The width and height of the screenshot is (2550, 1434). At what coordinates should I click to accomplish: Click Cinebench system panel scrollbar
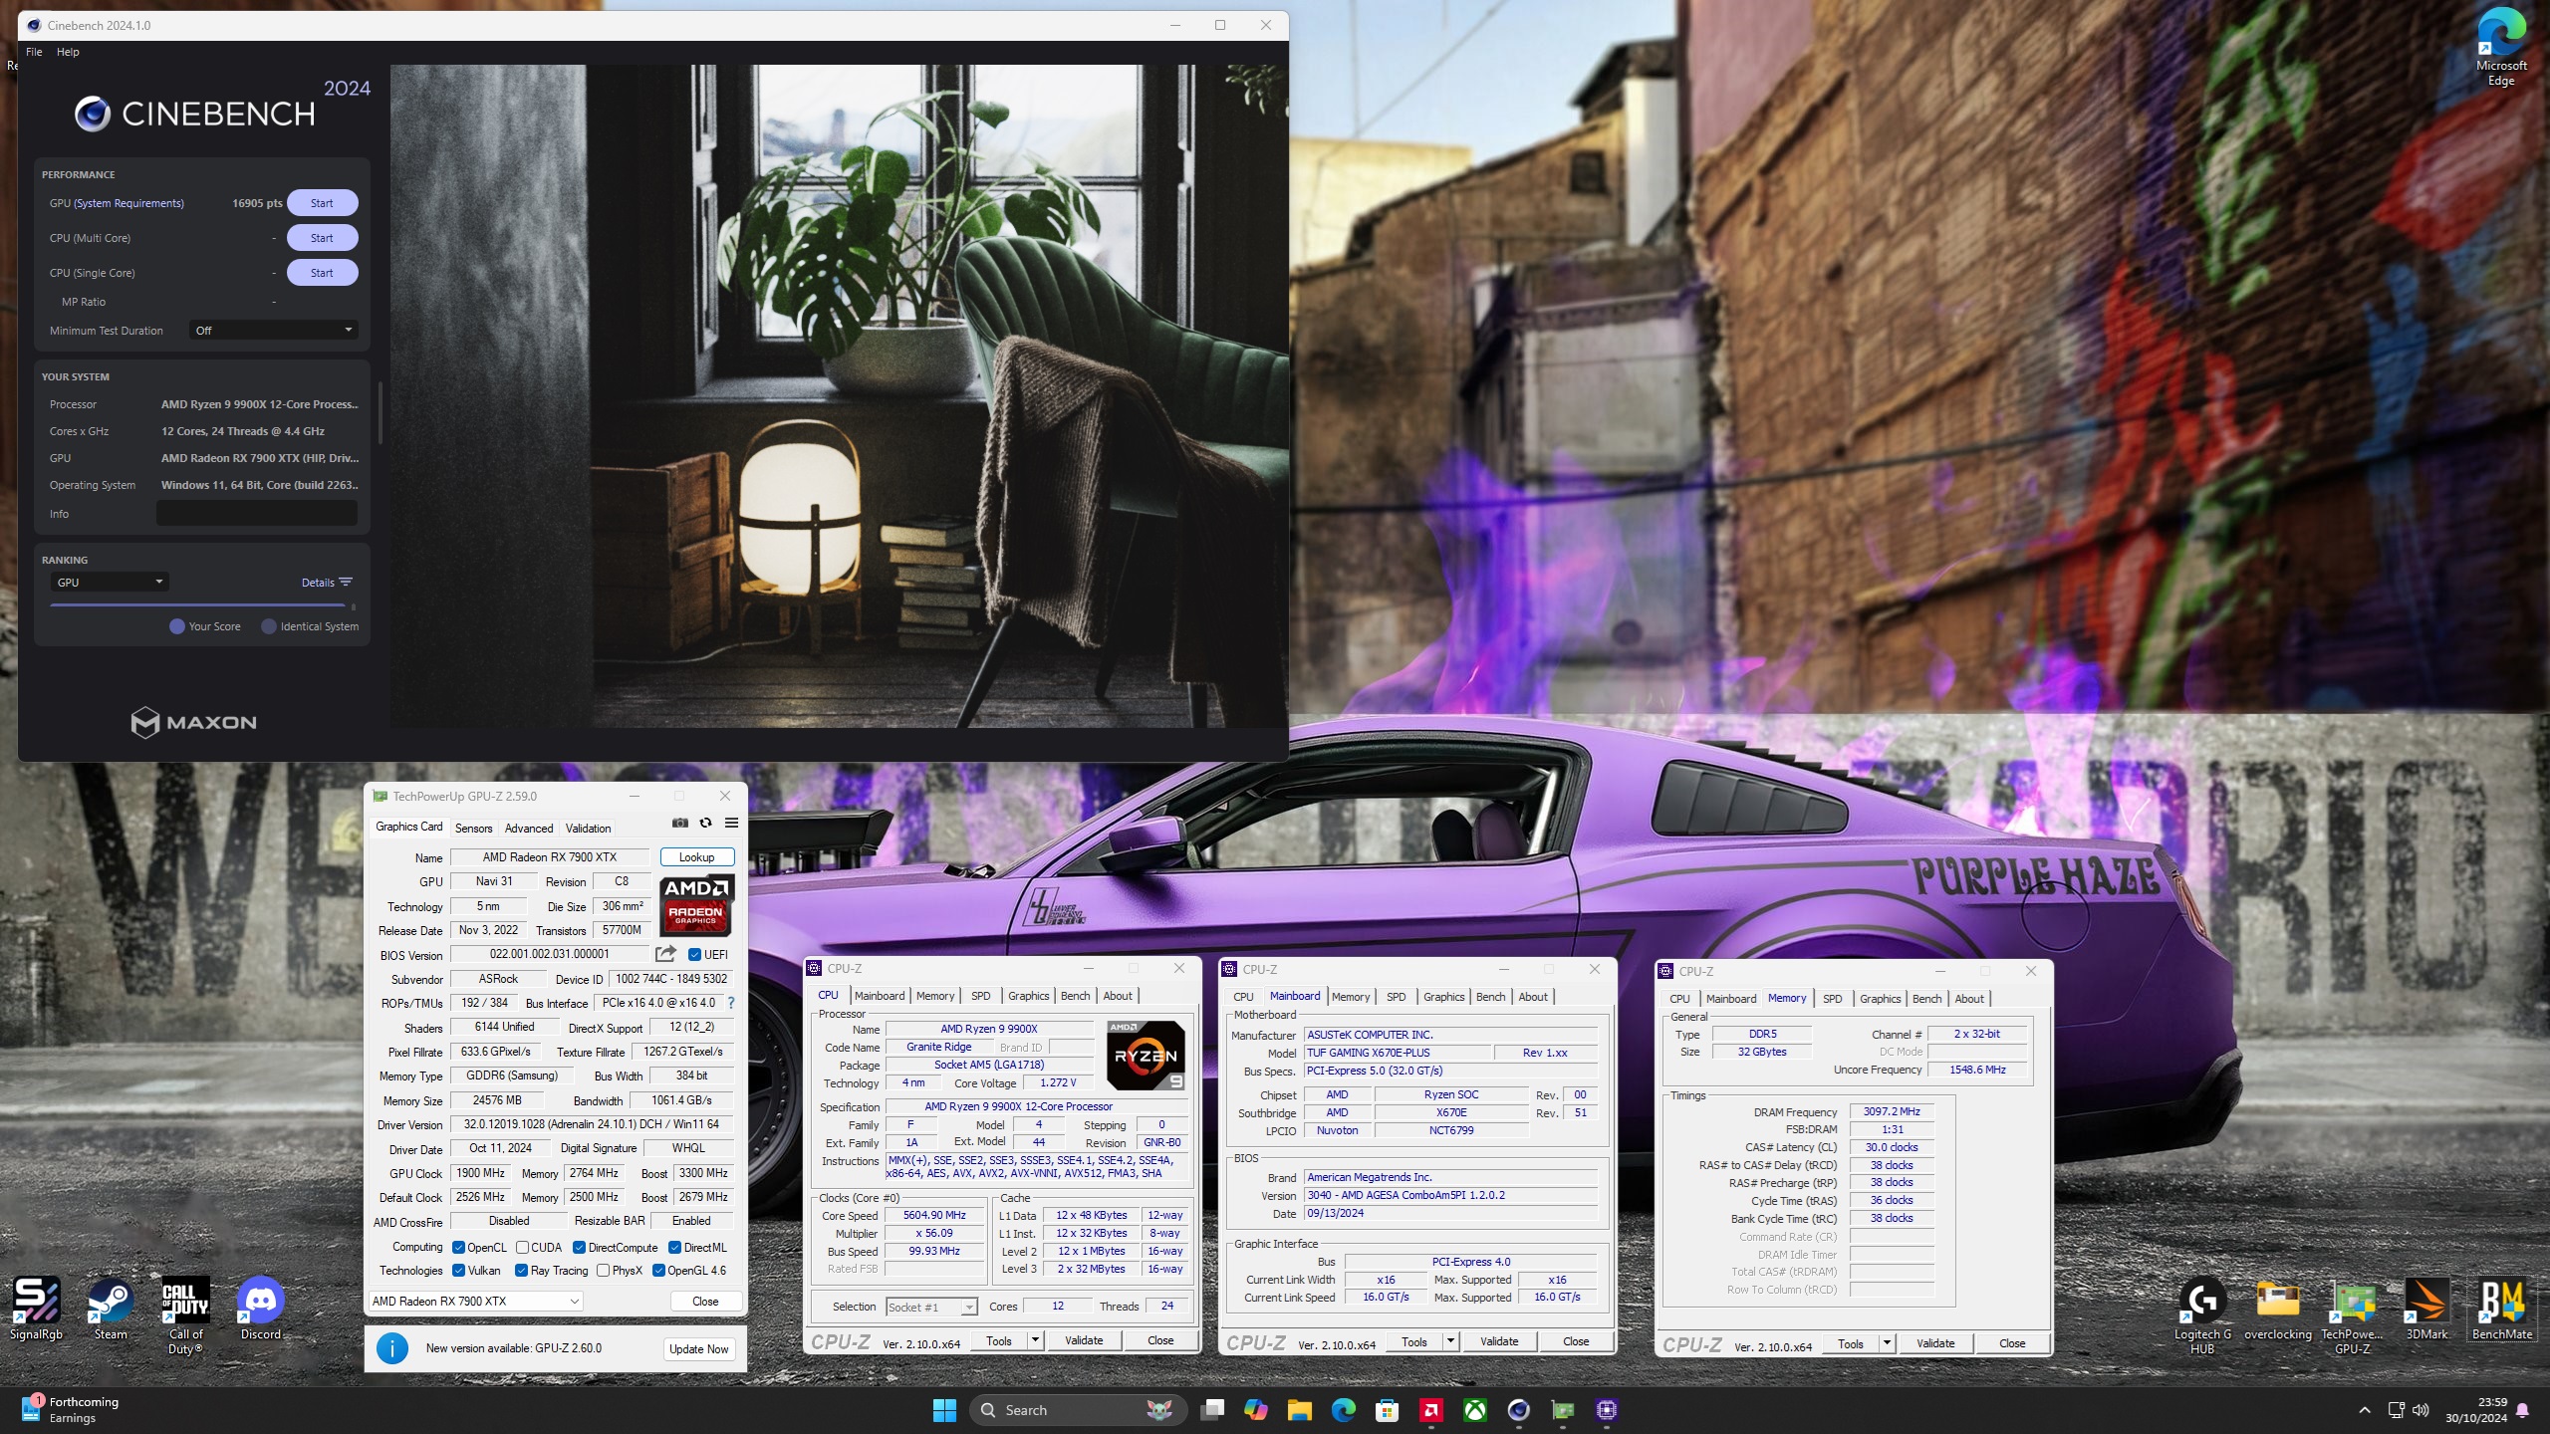[380, 413]
